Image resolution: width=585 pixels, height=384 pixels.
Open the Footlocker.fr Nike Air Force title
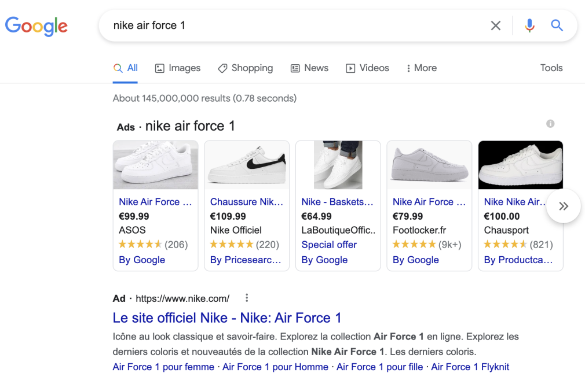pos(429,202)
